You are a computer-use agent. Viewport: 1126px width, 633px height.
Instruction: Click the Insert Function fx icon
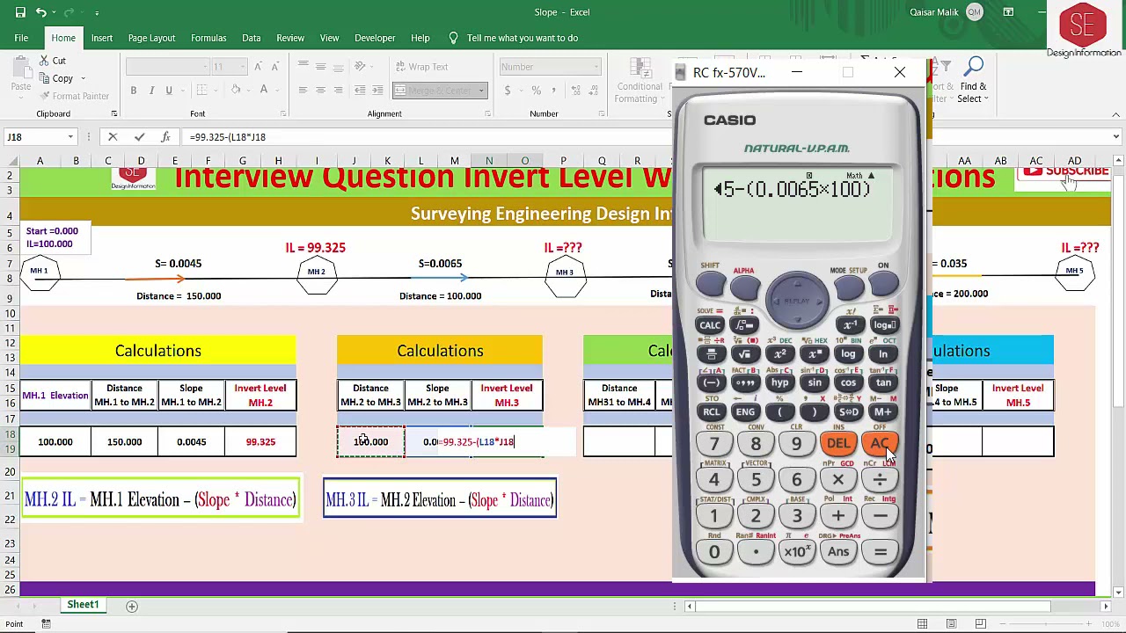(x=165, y=137)
